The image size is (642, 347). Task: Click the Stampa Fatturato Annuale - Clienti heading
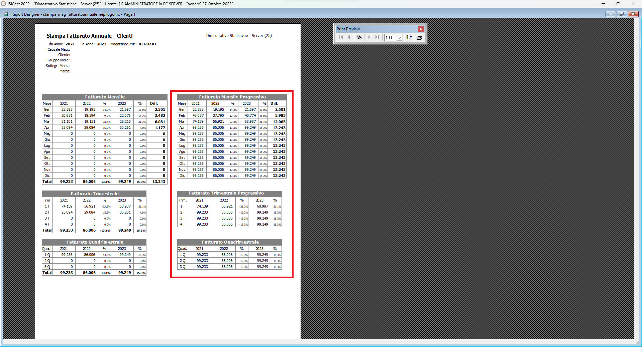89,36
